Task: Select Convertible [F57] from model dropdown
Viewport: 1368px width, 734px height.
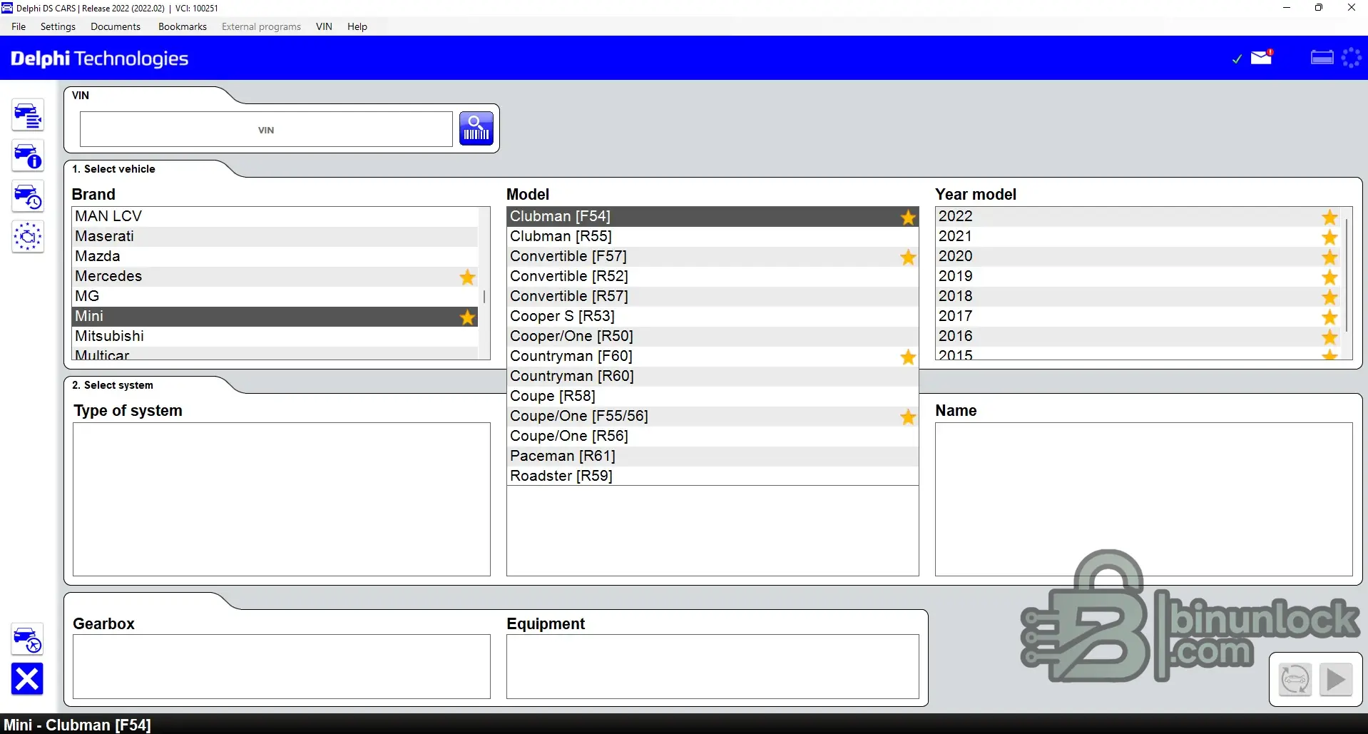Action: pos(568,256)
